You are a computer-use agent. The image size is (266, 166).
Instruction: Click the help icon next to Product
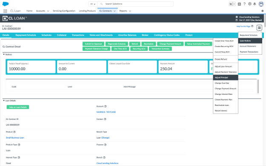tap(14, 132)
